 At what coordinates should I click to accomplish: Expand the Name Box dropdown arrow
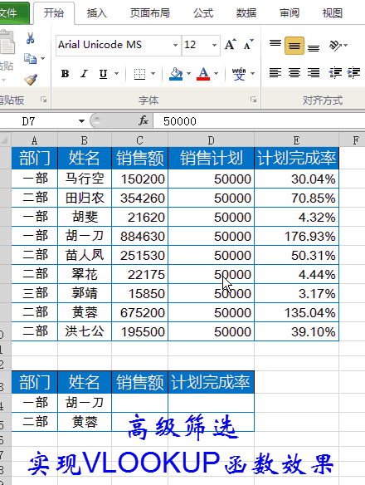(x=81, y=121)
